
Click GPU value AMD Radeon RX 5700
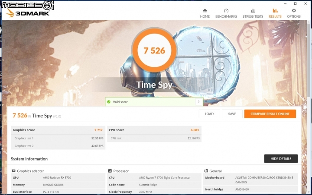click(x=57, y=178)
